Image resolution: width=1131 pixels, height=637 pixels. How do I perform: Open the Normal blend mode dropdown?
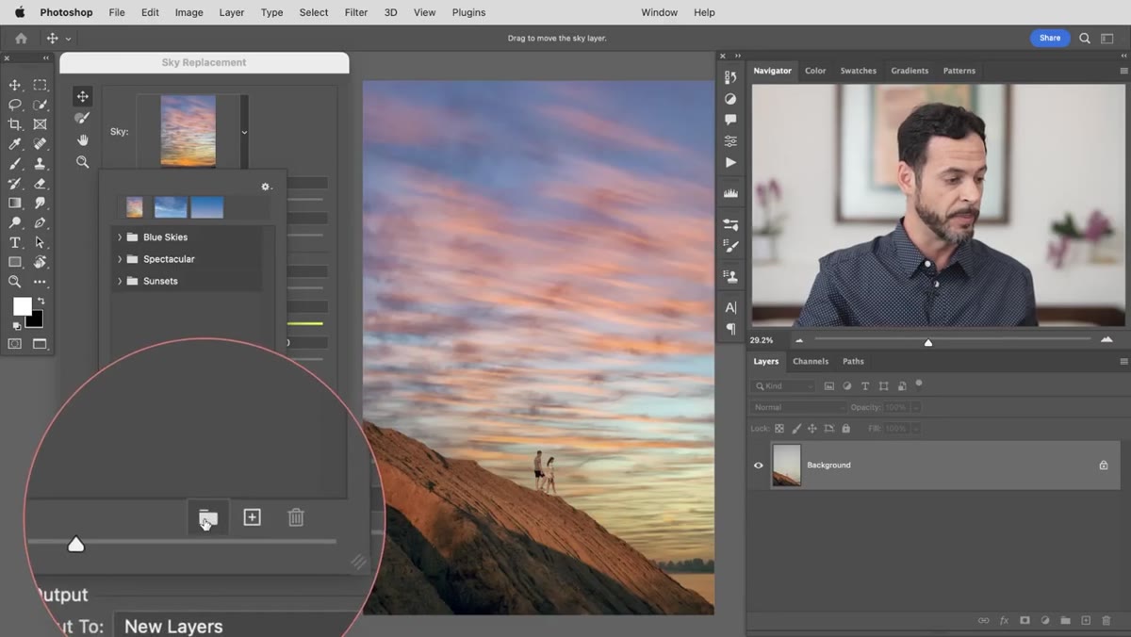[x=798, y=407]
